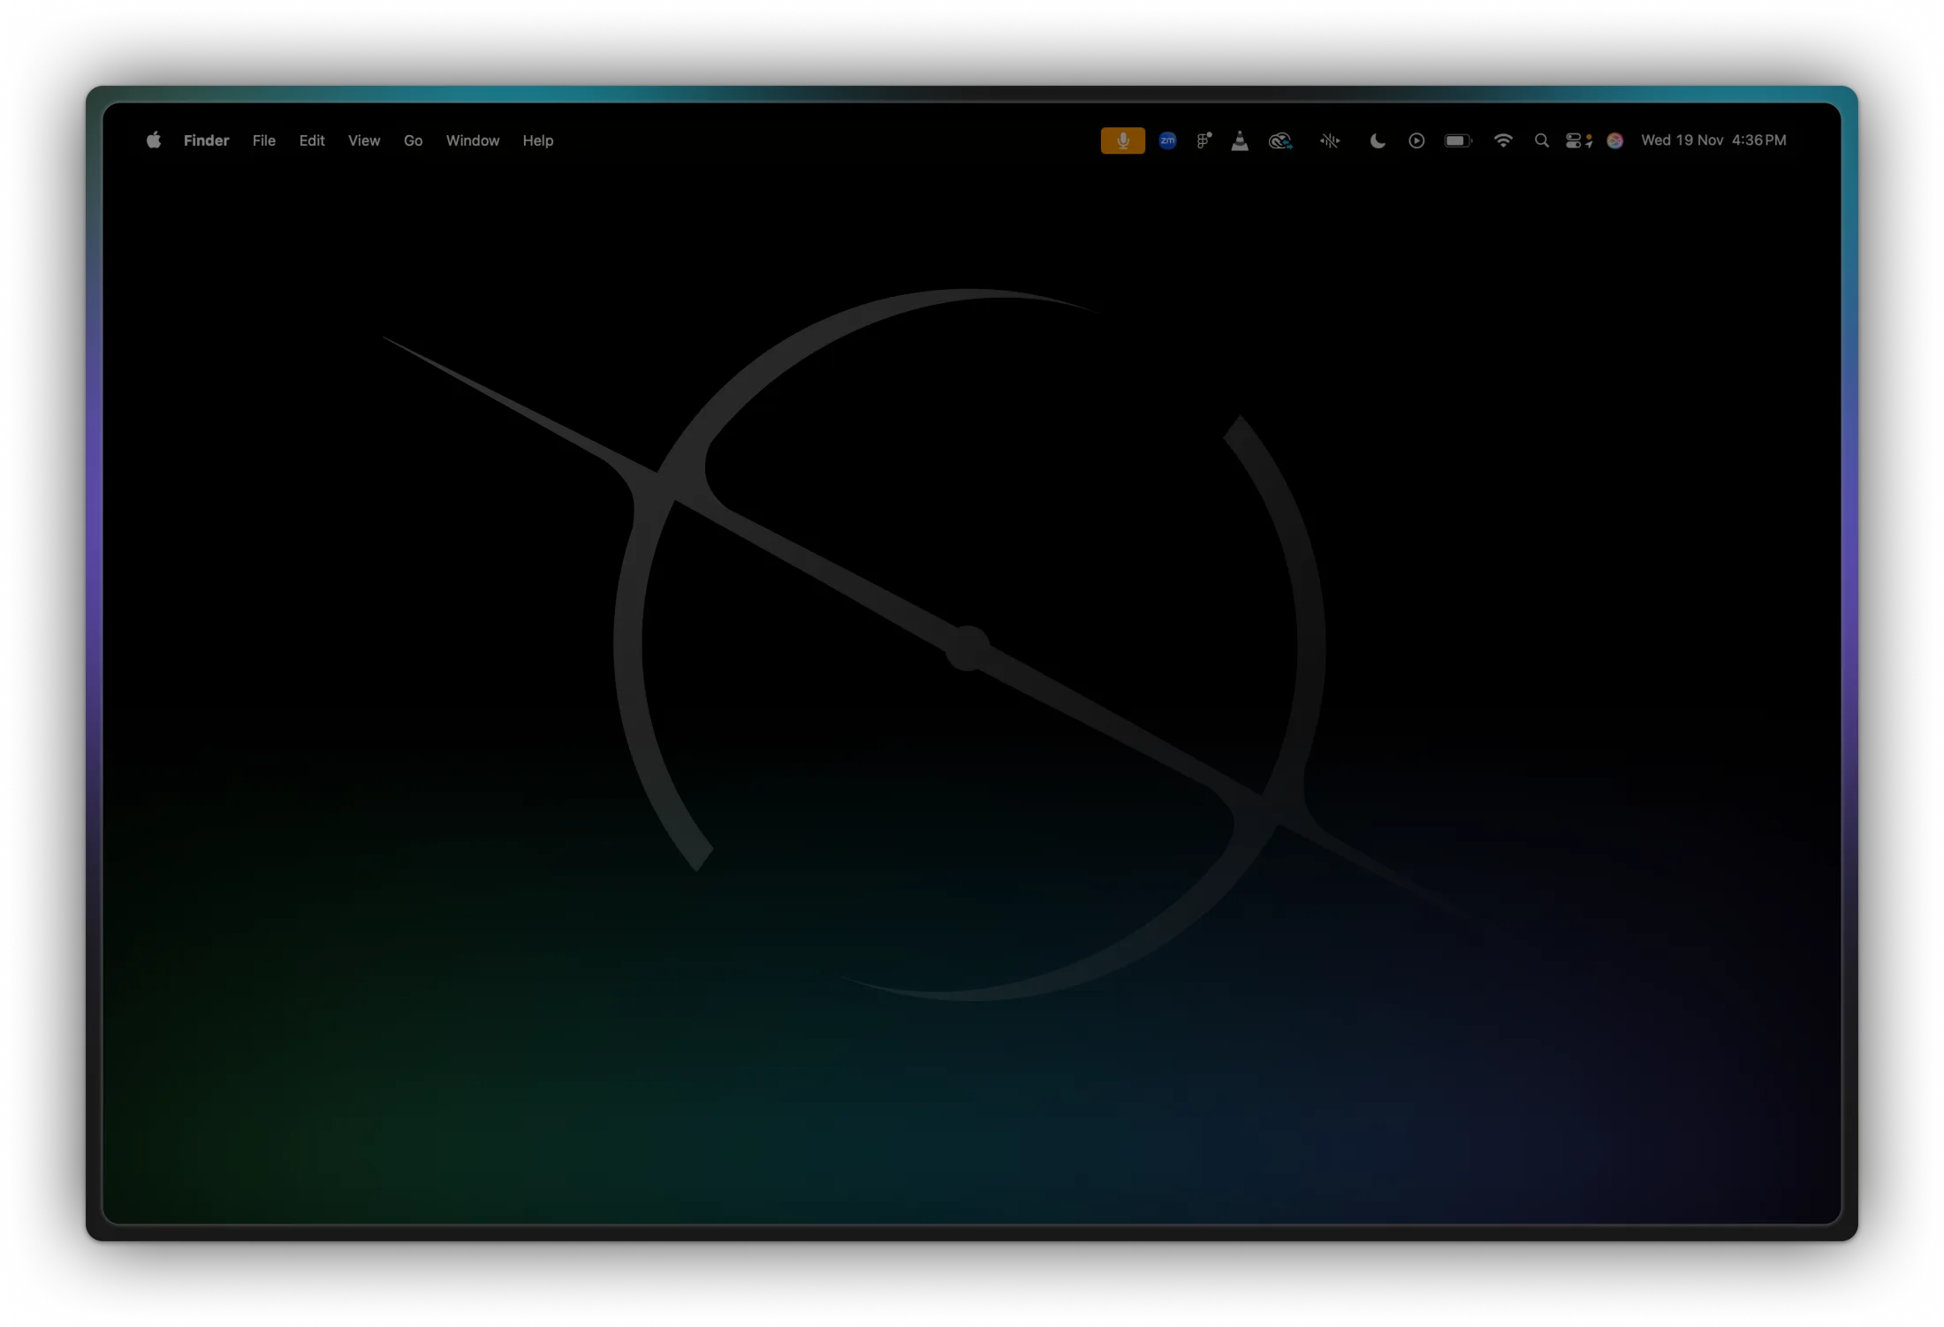1944x1327 pixels.
Task: Show battery status in menu bar
Action: click(1458, 140)
